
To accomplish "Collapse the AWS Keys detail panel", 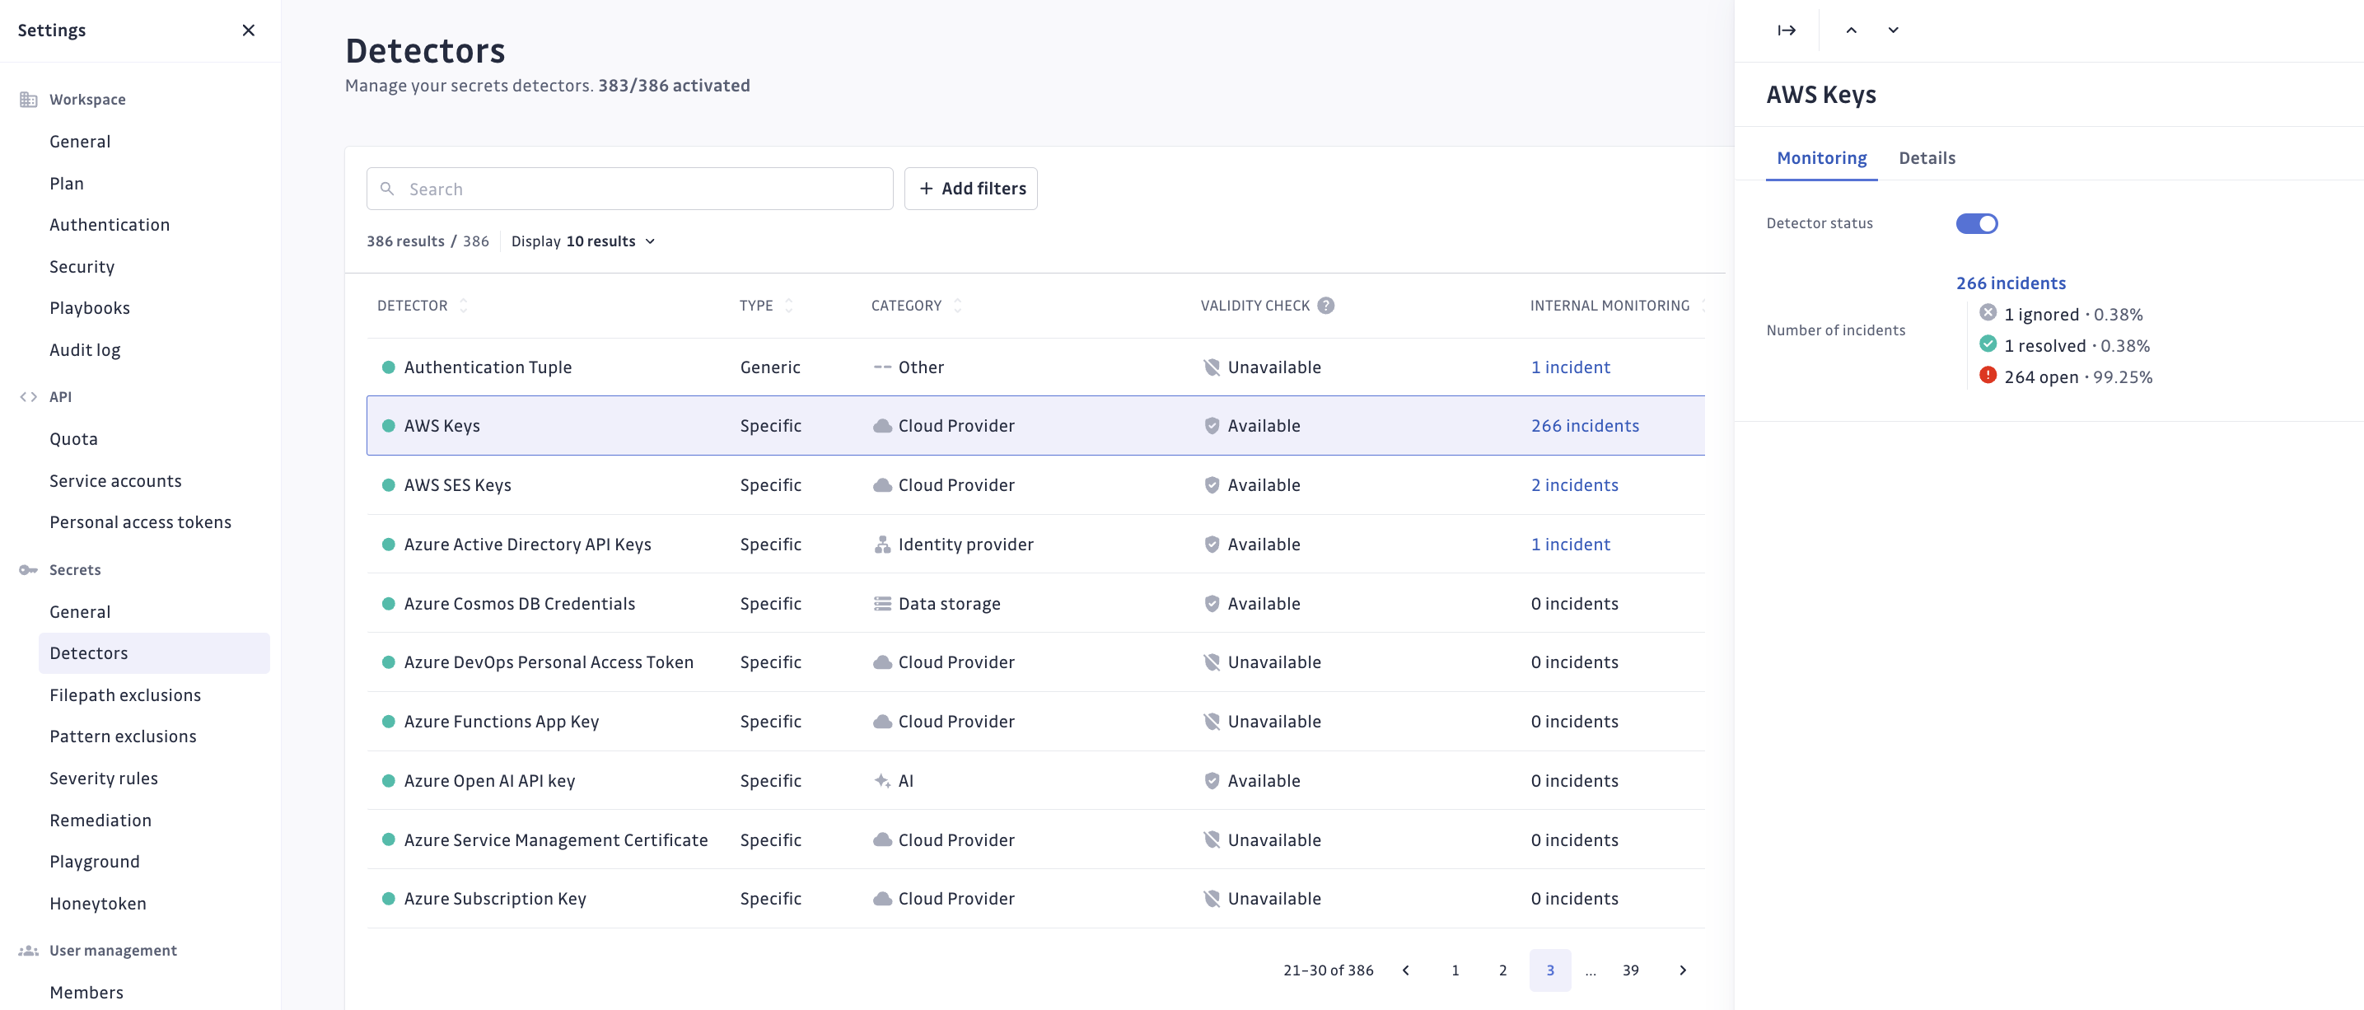I will pyautogui.click(x=1786, y=30).
